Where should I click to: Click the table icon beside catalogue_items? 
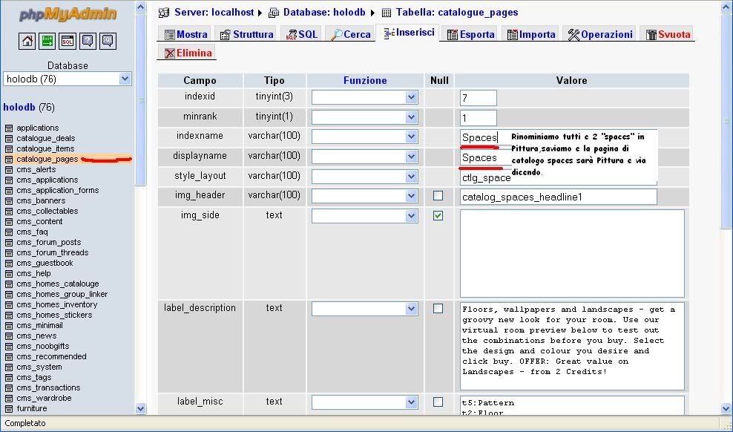tap(8, 148)
